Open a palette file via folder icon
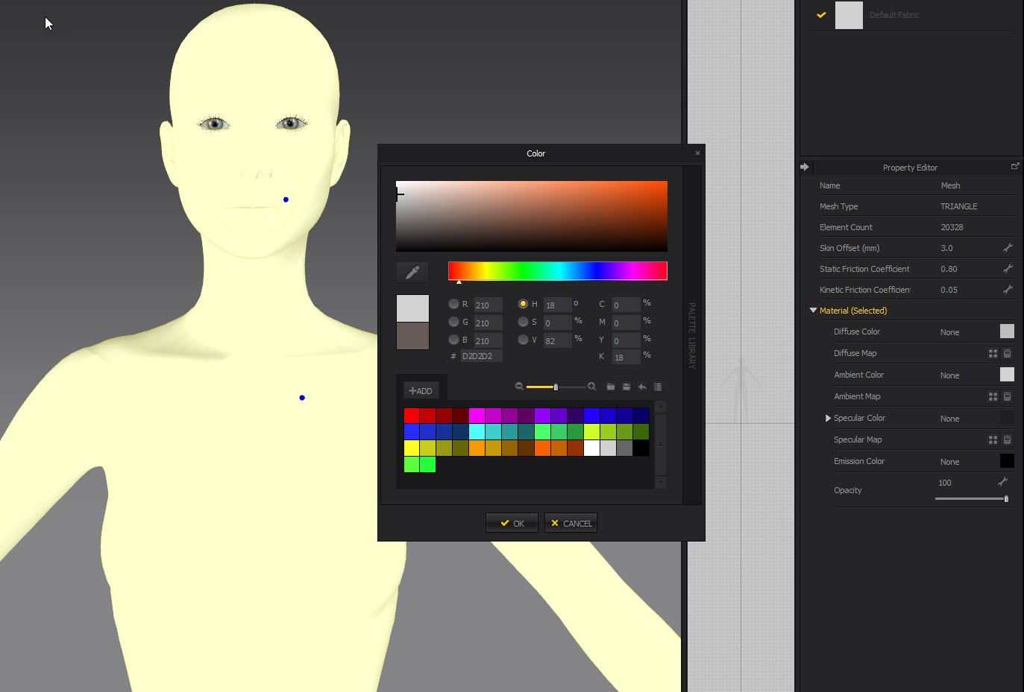 (610, 387)
